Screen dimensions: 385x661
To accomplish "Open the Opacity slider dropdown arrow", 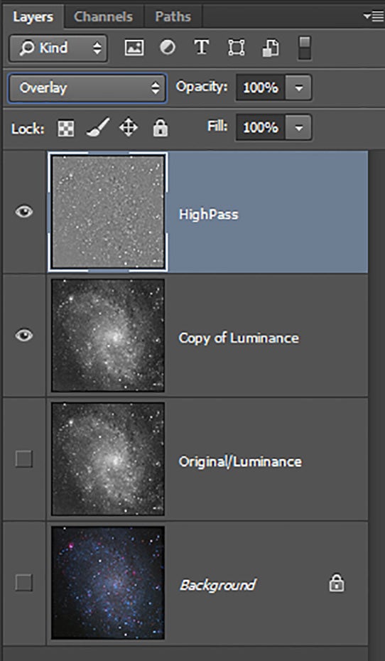I will click(x=298, y=87).
